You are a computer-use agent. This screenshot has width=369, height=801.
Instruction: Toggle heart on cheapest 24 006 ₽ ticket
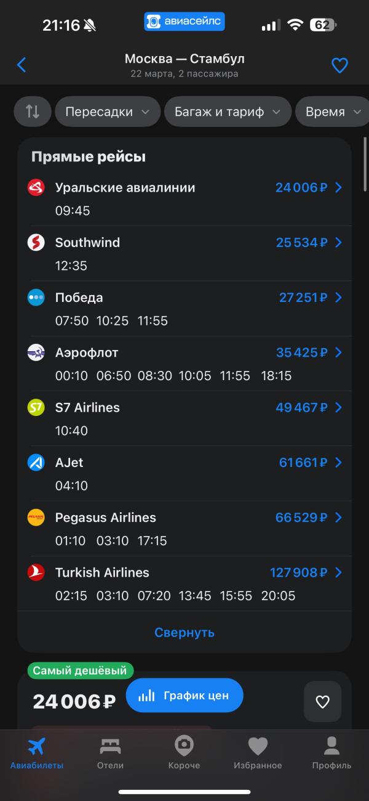(x=322, y=701)
